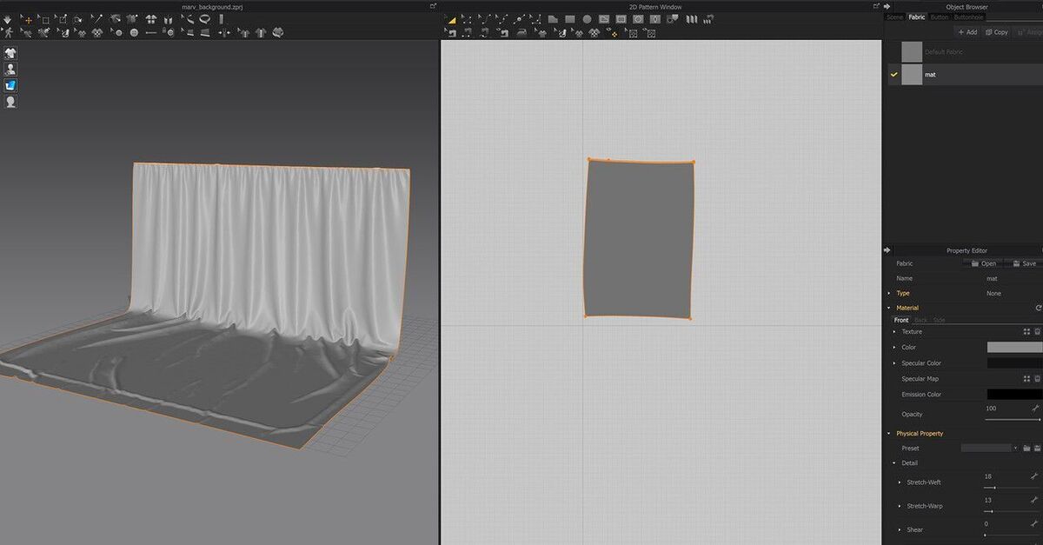Switch to the Scene tab in Object Browser
Screen dimensions: 1043x545
click(x=894, y=17)
